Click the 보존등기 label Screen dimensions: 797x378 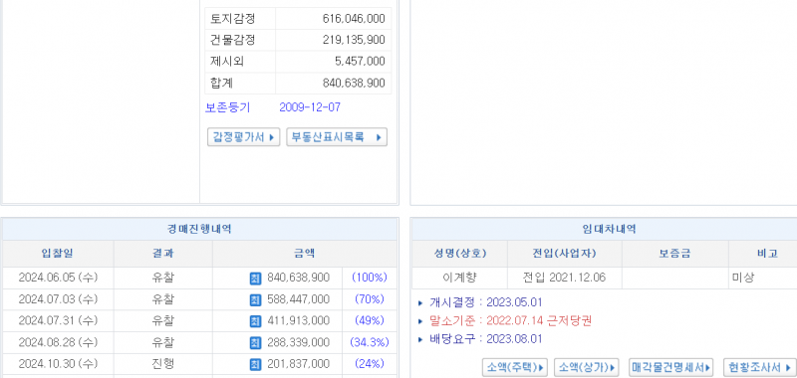click(x=228, y=107)
